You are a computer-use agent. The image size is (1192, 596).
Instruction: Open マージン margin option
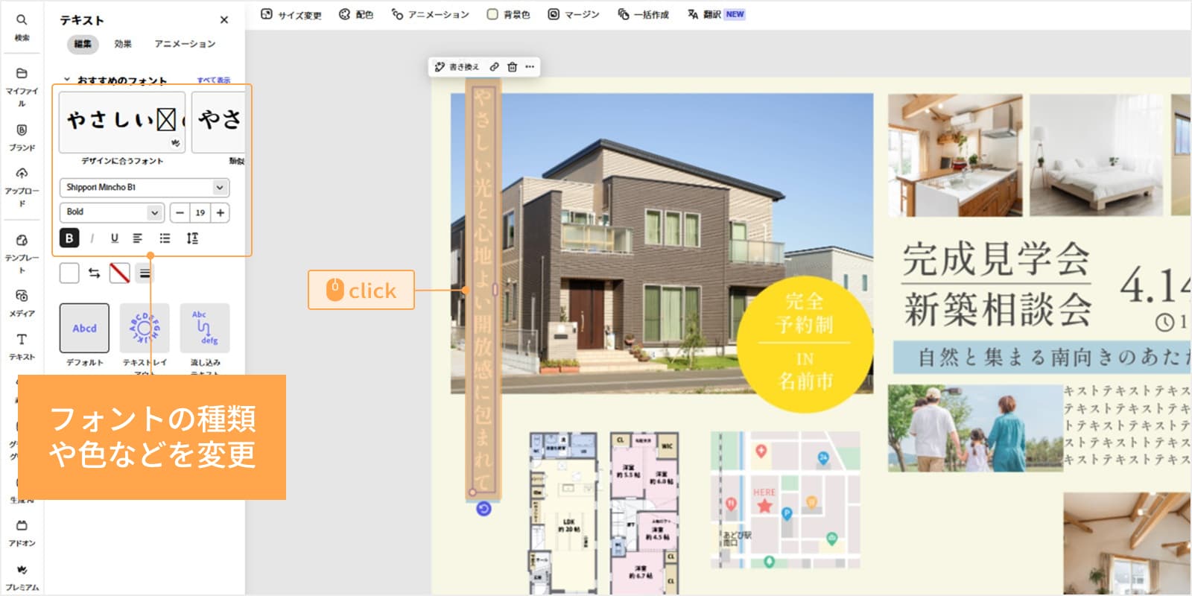(574, 14)
